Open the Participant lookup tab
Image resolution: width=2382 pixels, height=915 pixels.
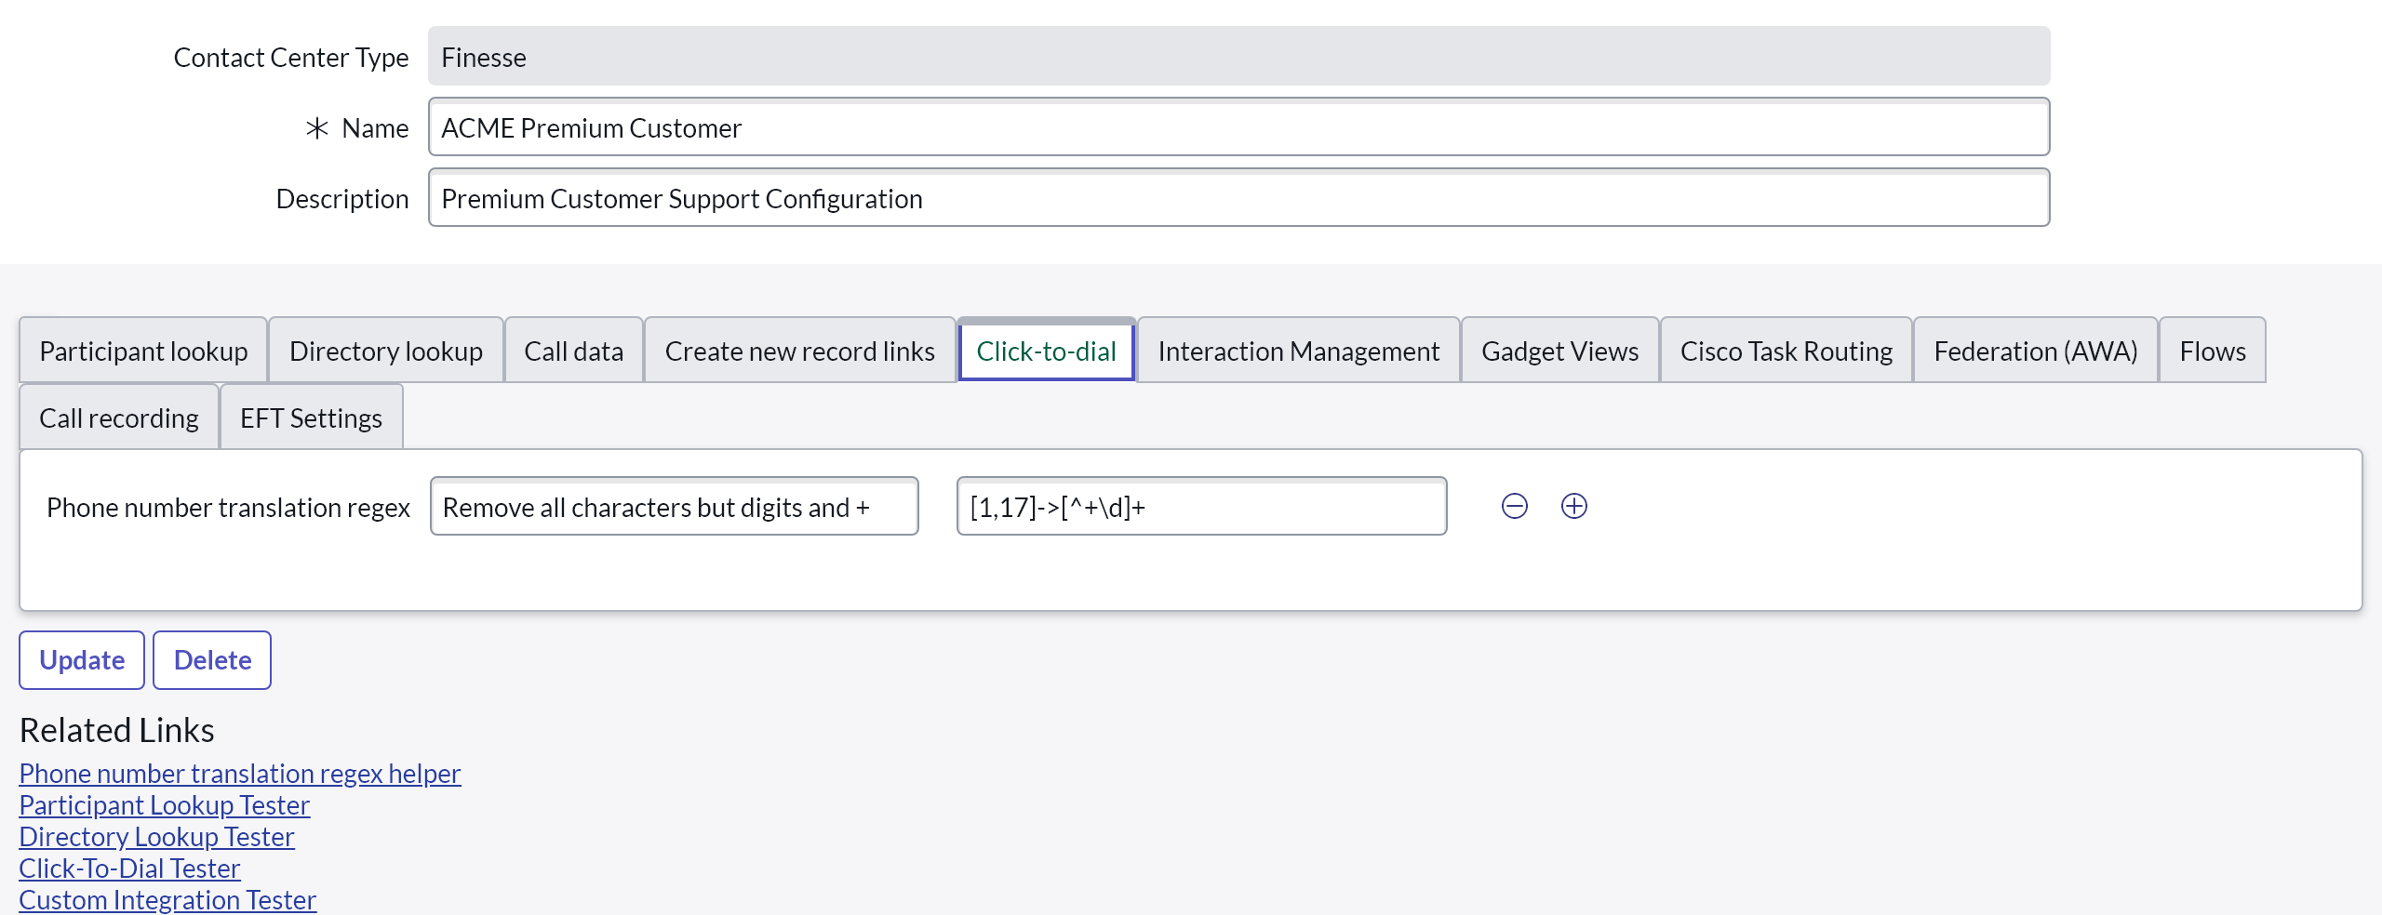click(x=143, y=351)
